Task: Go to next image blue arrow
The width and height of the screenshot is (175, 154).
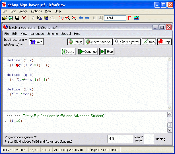Action: coord(87,18)
